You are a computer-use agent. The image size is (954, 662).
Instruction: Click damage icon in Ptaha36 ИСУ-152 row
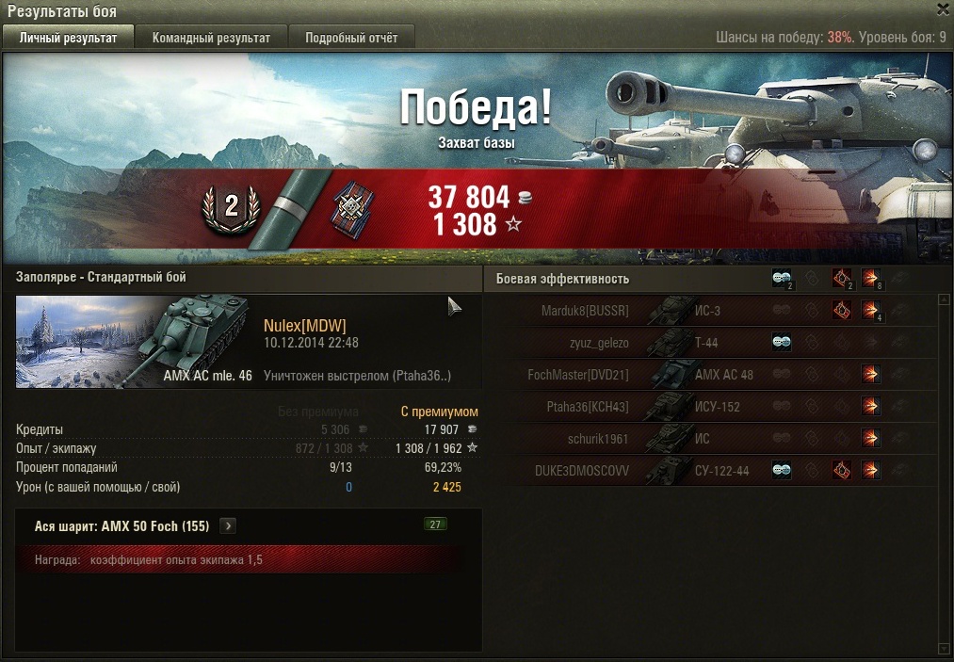coord(870,406)
